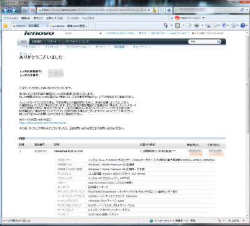250x226 pixels.
Task: Click the RSS feeds icon
Action: [177, 26]
